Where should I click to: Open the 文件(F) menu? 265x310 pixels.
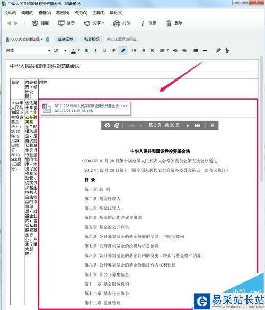point(10,13)
